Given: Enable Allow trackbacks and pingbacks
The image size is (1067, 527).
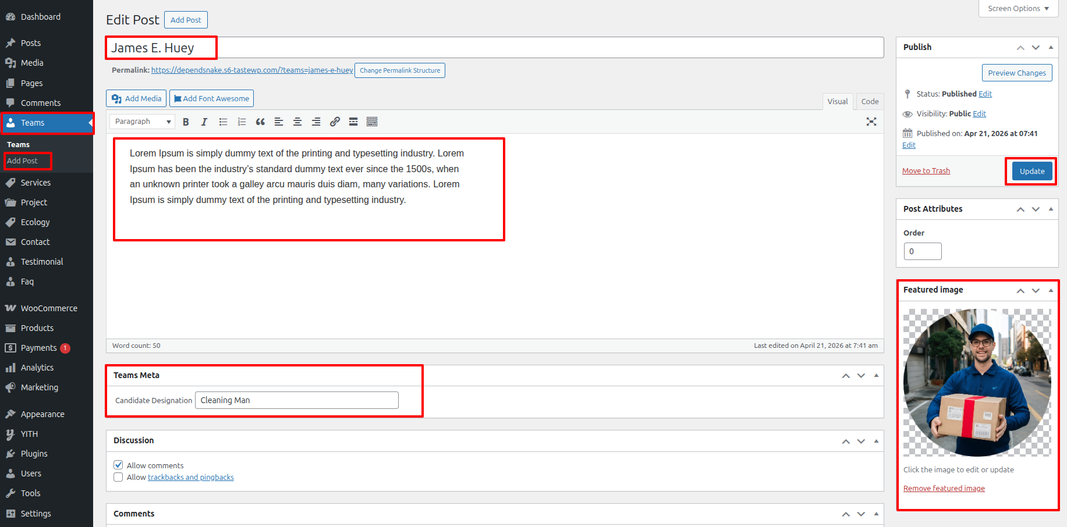Looking at the screenshot, I should point(118,477).
